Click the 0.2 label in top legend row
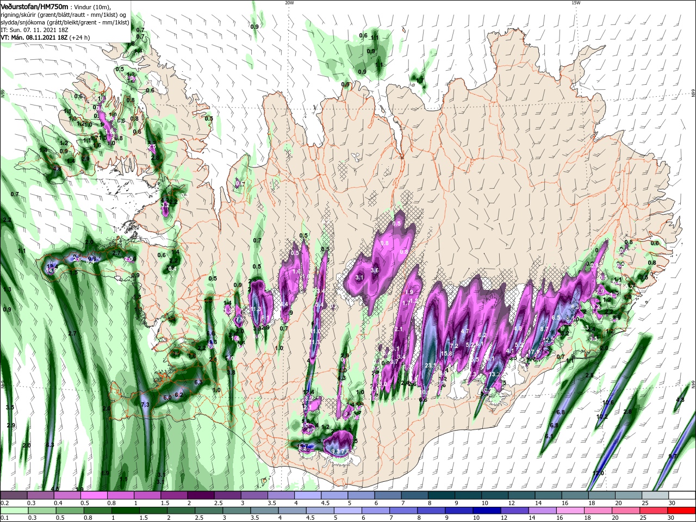This screenshot has height=522, width=696. click(x=4, y=504)
